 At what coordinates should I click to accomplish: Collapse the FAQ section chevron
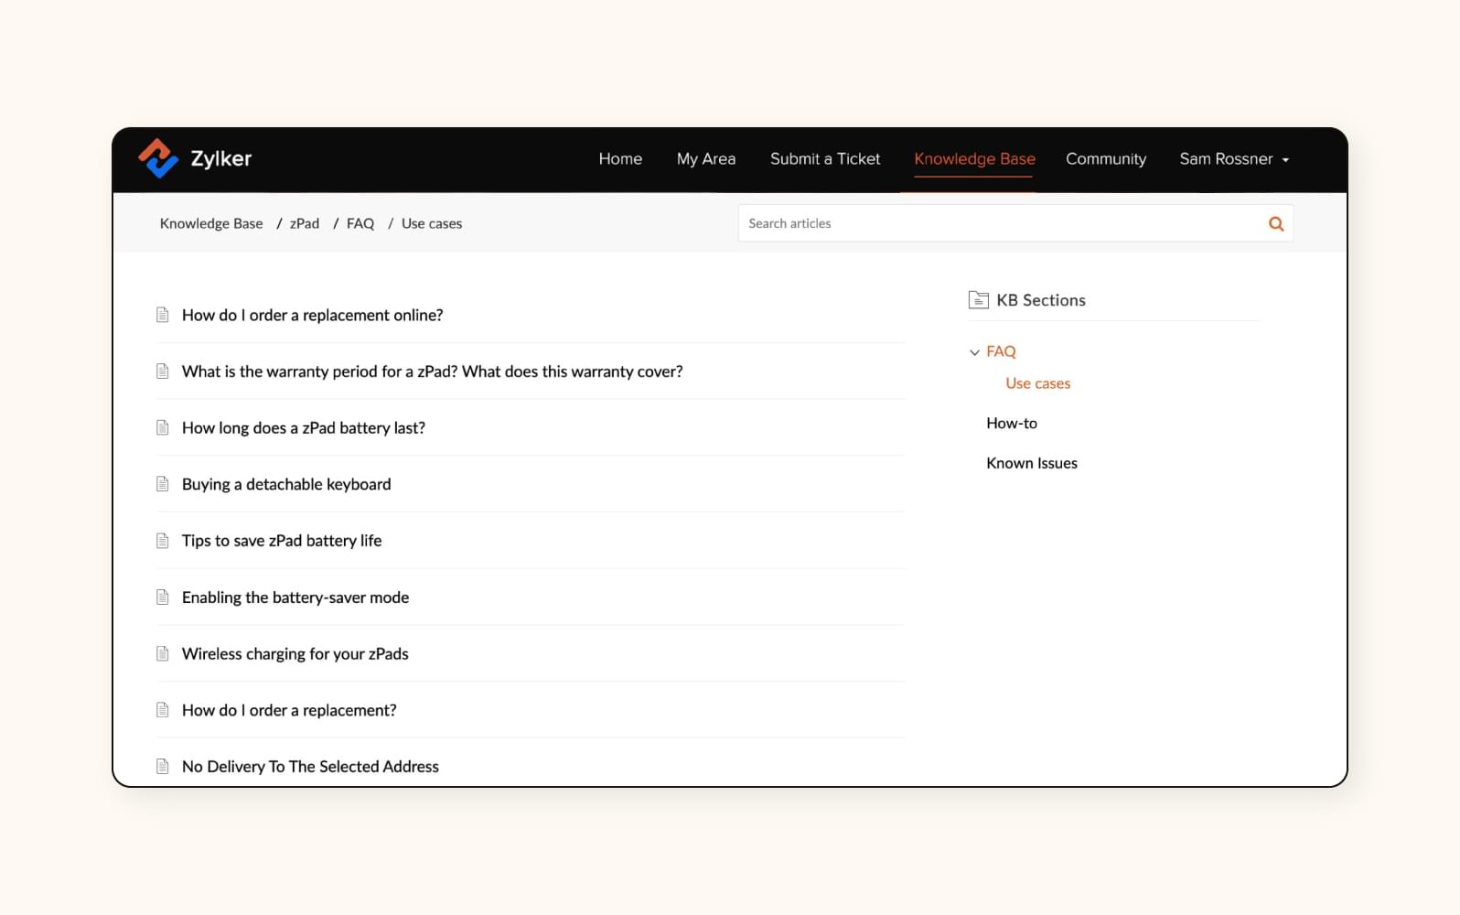click(x=974, y=352)
